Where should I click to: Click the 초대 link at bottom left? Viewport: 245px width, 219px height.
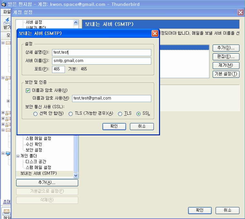pos(7,202)
